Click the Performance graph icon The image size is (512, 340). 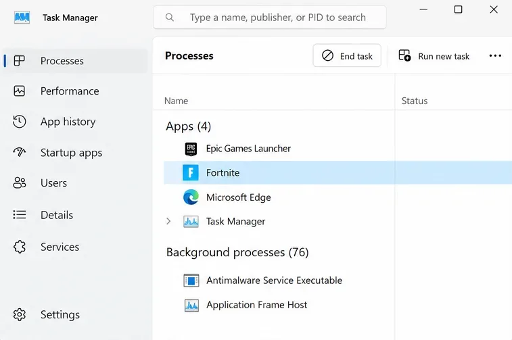tap(19, 91)
